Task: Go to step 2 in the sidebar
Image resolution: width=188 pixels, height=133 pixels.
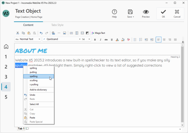Action: (x=6, y=67)
